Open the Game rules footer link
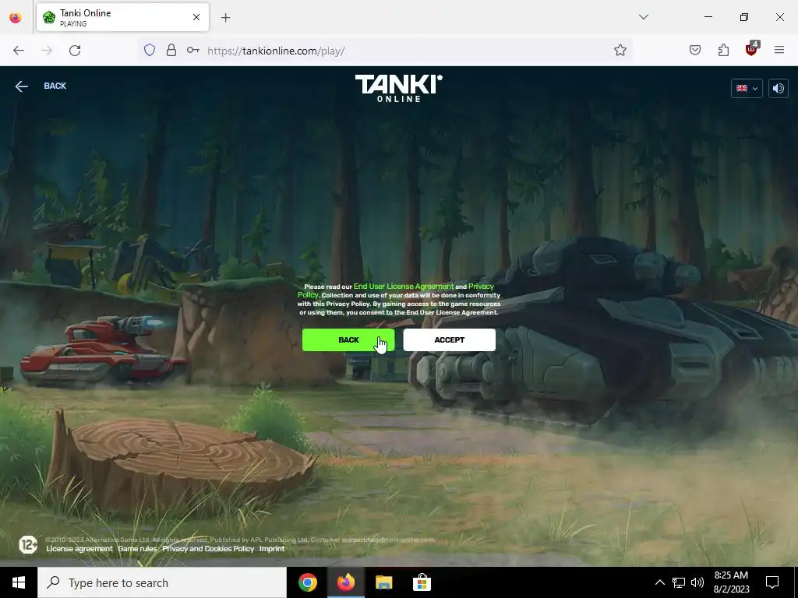 [137, 549]
